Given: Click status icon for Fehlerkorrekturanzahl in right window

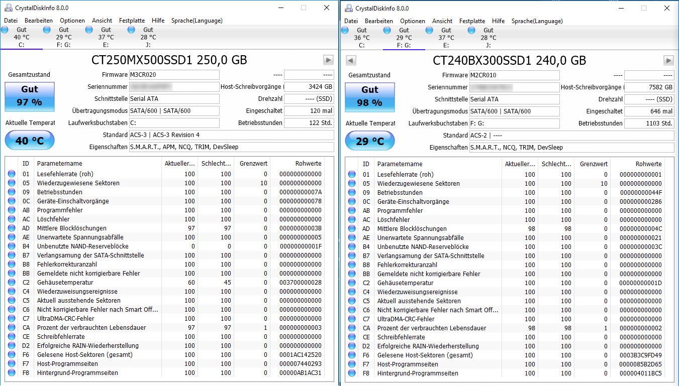Looking at the screenshot, I should pyautogui.click(x=352, y=265).
